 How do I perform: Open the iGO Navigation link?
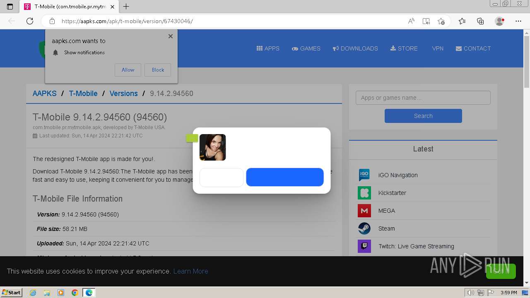[398, 175]
